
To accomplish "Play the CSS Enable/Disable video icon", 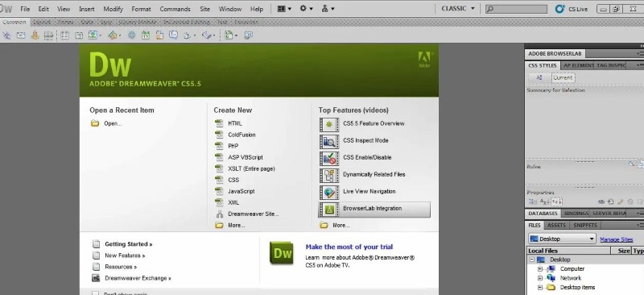I will 329,159.
